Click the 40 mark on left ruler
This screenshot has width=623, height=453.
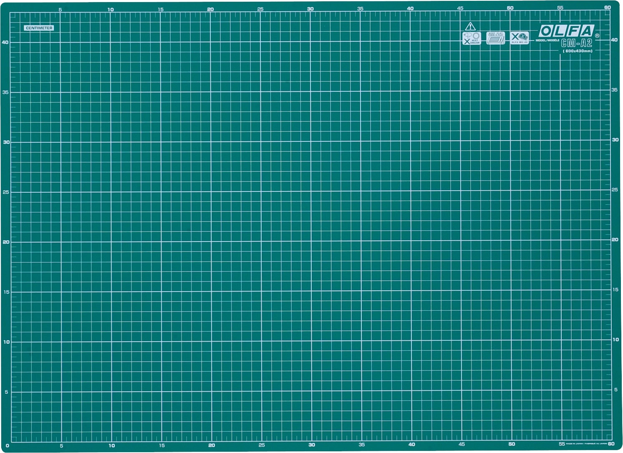(5, 42)
